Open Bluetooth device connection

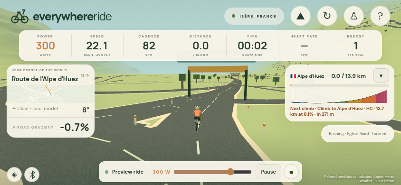point(32,175)
